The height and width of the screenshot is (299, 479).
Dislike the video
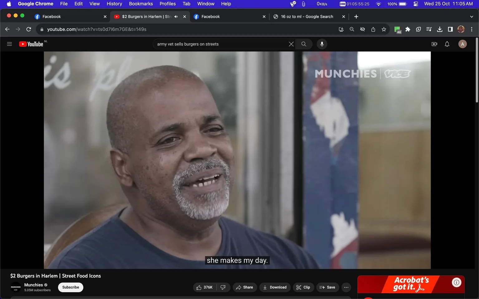pos(223,287)
